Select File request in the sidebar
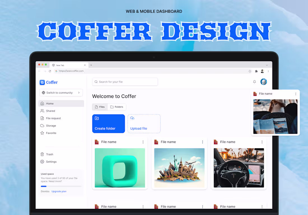This screenshot has width=308, height=215. (53, 118)
